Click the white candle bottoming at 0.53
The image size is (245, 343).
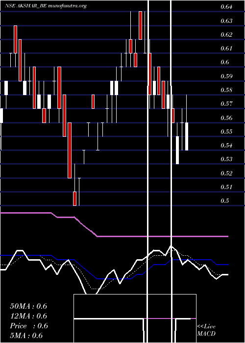pyautogui.click(x=177, y=150)
